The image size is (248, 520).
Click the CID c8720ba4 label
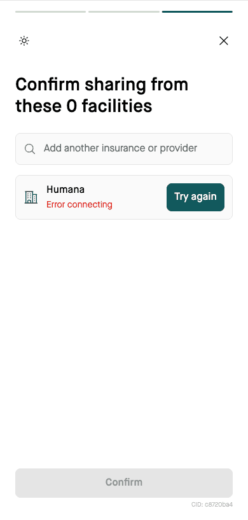212,505
